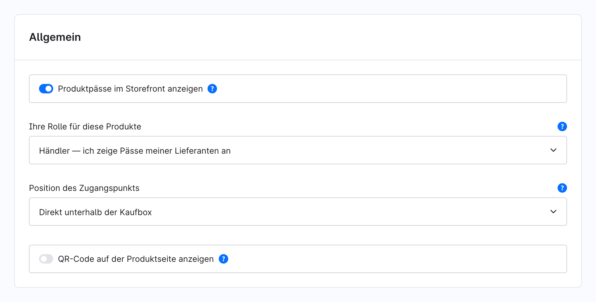Click the Ihre Rolle für diese Produkte label
Image resolution: width=596 pixels, height=302 pixels.
(x=85, y=126)
